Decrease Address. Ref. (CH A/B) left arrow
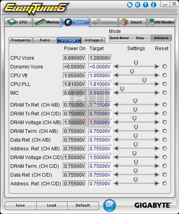The width and height of the screenshot is (179, 214). point(116,148)
